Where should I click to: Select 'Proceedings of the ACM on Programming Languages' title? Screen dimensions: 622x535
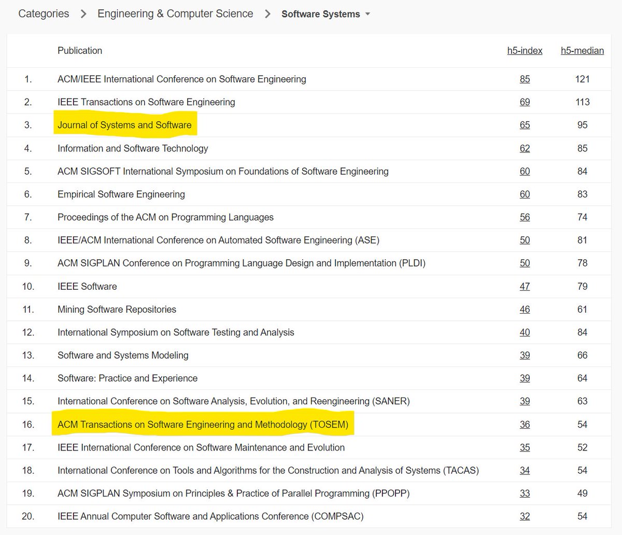tap(165, 217)
